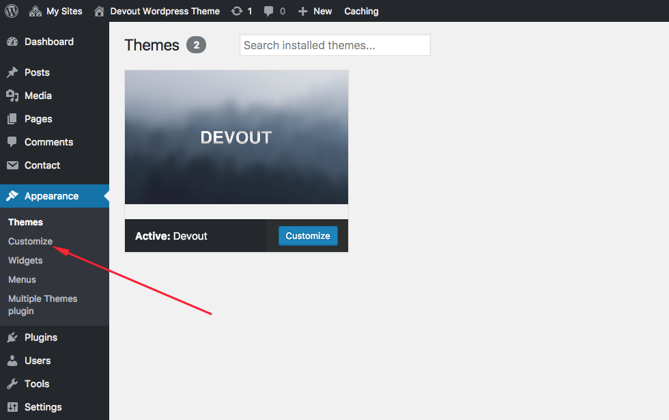Open the Pages section

[38, 119]
